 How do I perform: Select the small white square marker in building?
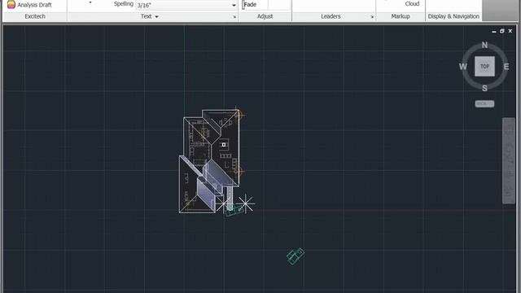tap(224, 145)
